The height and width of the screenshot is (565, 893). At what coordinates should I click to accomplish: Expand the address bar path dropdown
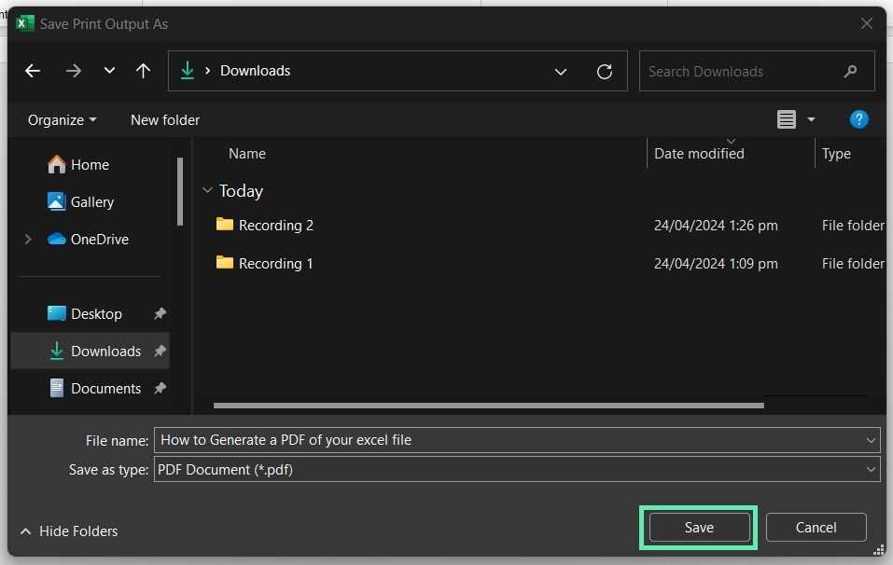pos(561,72)
